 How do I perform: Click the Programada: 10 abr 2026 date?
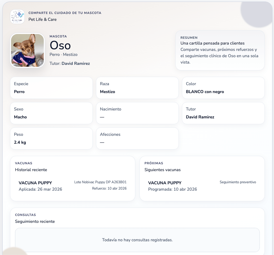(x=172, y=189)
